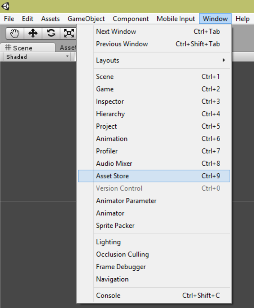Open the File menu

pyautogui.click(x=9, y=19)
